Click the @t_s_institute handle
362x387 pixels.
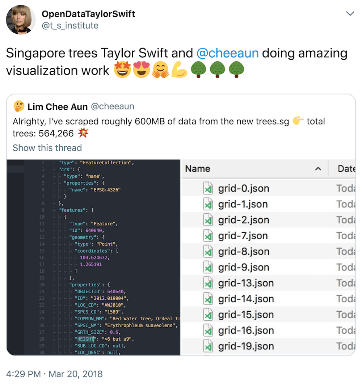[x=70, y=25]
